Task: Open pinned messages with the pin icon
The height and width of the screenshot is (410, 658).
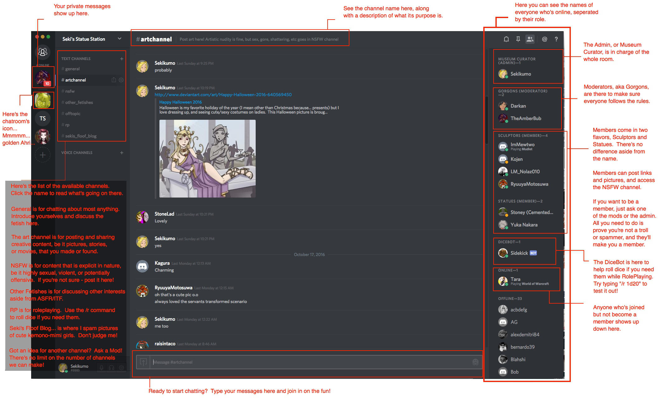Action: tap(518, 39)
